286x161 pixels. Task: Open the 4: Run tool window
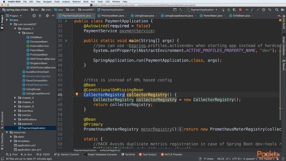(27, 154)
